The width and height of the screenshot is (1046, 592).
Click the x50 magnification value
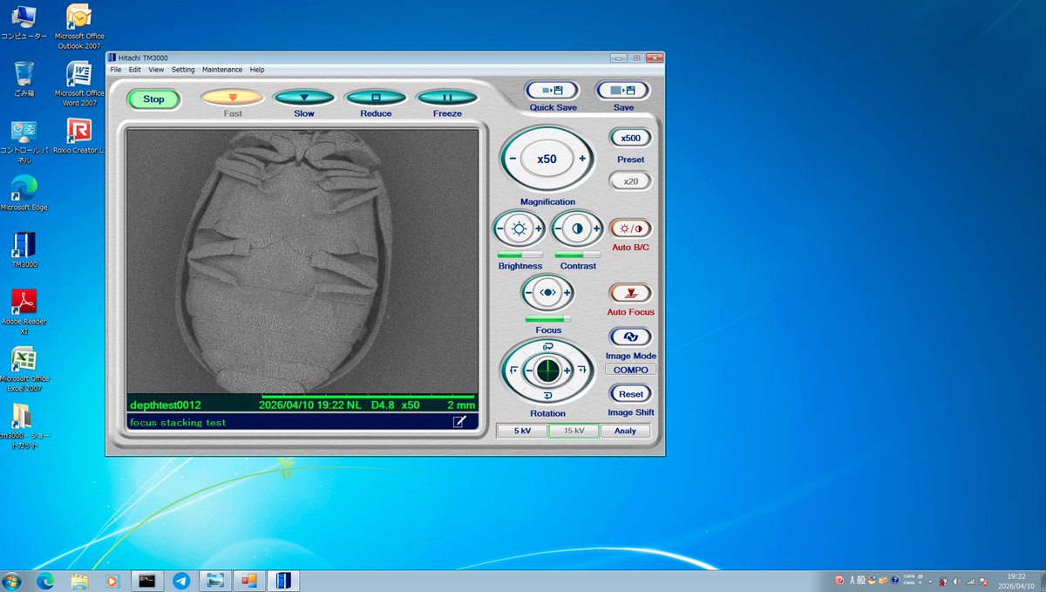click(x=547, y=160)
